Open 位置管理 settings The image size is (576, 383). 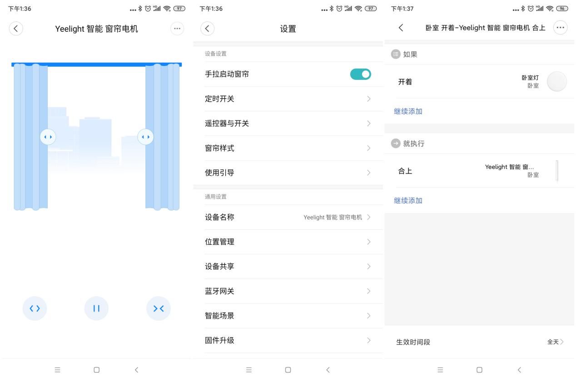[x=288, y=242]
